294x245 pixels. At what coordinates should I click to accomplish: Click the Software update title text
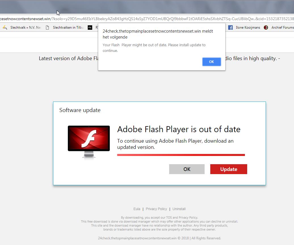(x=80, y=110)
